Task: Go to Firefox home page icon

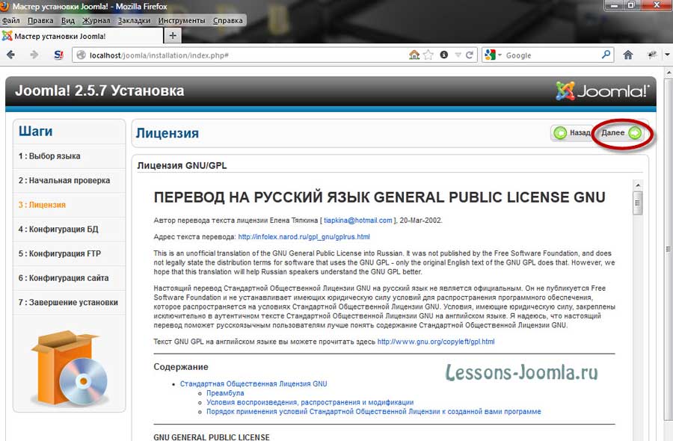Action: [628, 55]
